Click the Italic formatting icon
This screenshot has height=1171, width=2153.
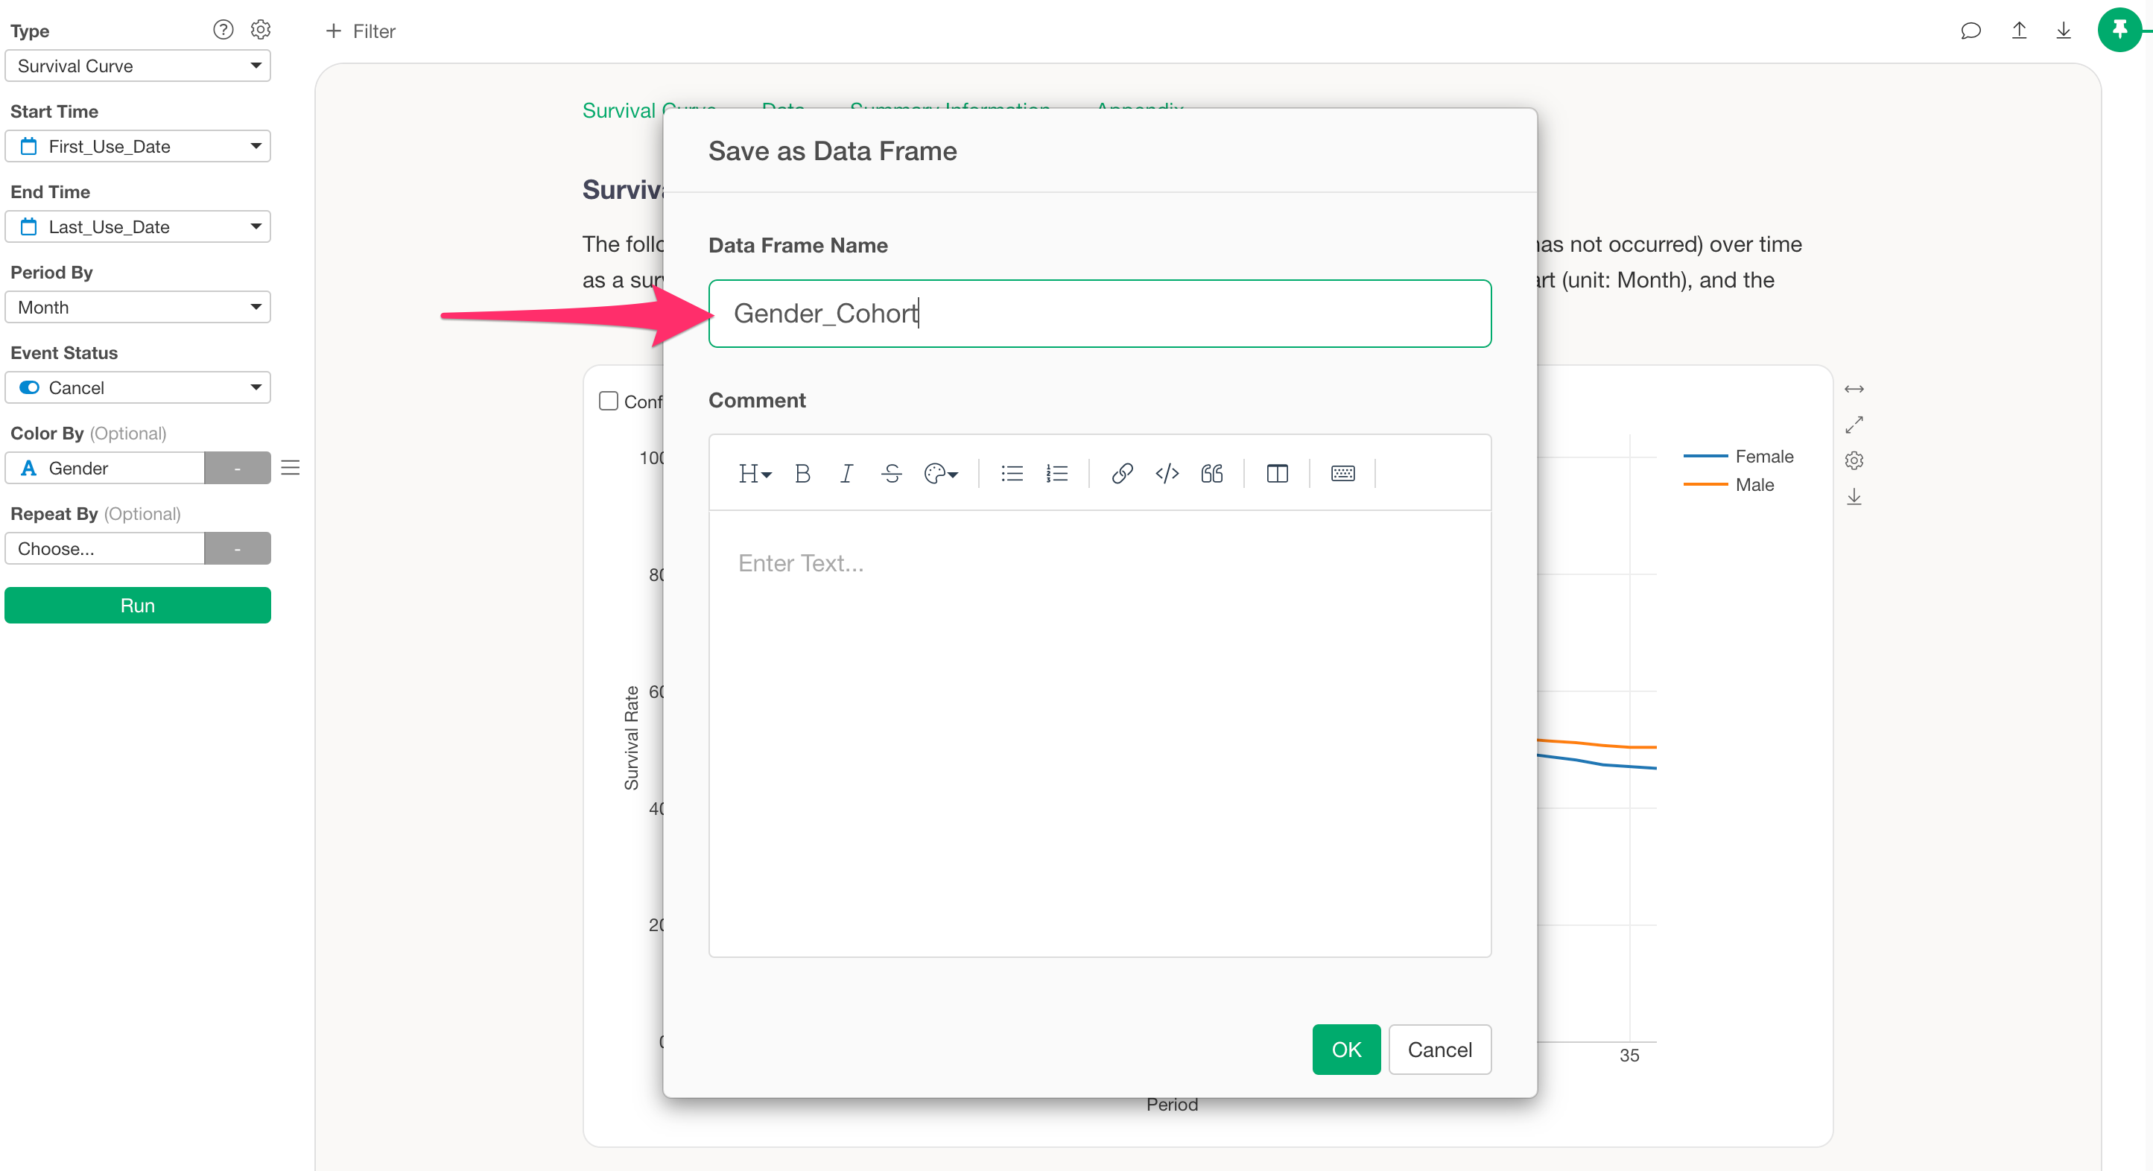846,474
